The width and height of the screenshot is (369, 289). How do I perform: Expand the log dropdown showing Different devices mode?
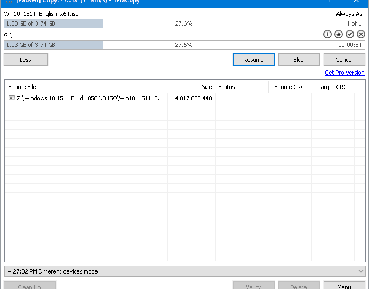pyautogui.click(x=361, y=271)
